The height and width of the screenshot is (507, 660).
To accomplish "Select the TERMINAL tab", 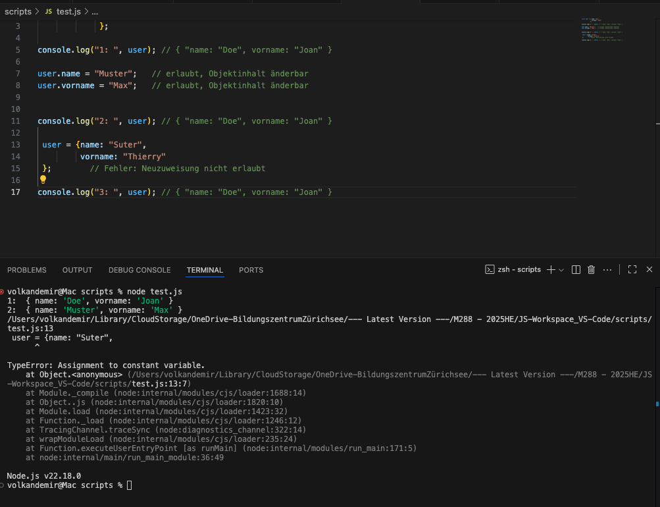I will [x=205, y=270].
